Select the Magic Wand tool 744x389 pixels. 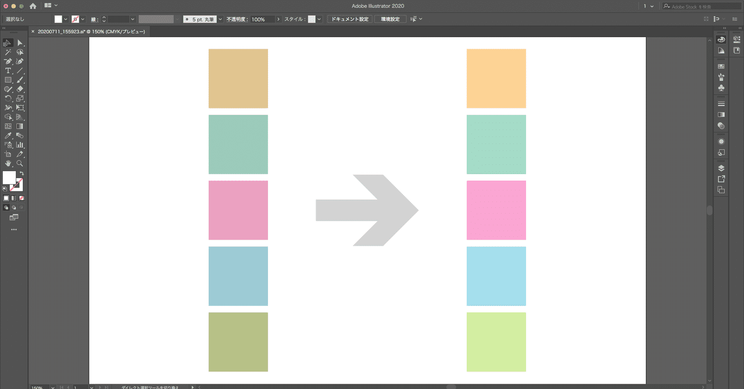(x=8, y=52)
